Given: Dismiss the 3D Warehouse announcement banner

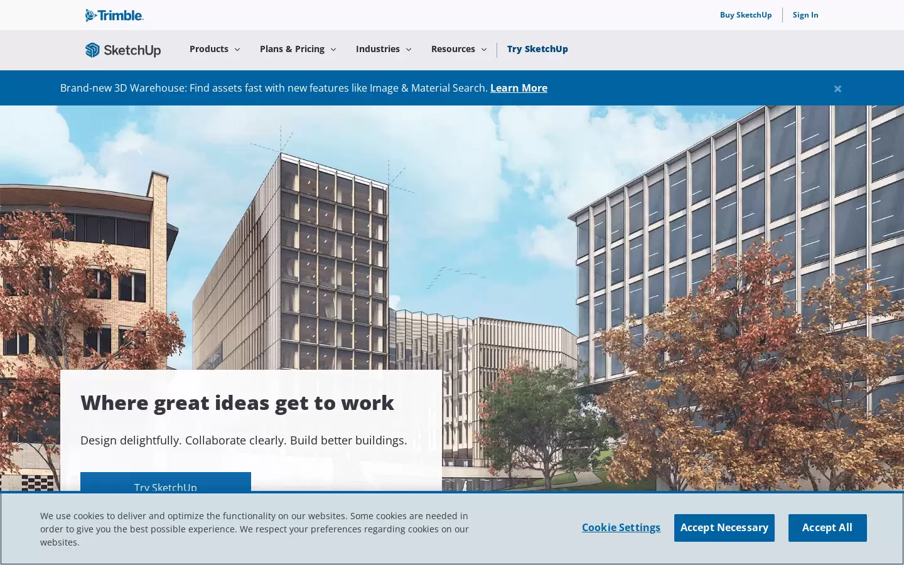Looking at the screenshot, I should pyautogui.click(x=837, y=89).
